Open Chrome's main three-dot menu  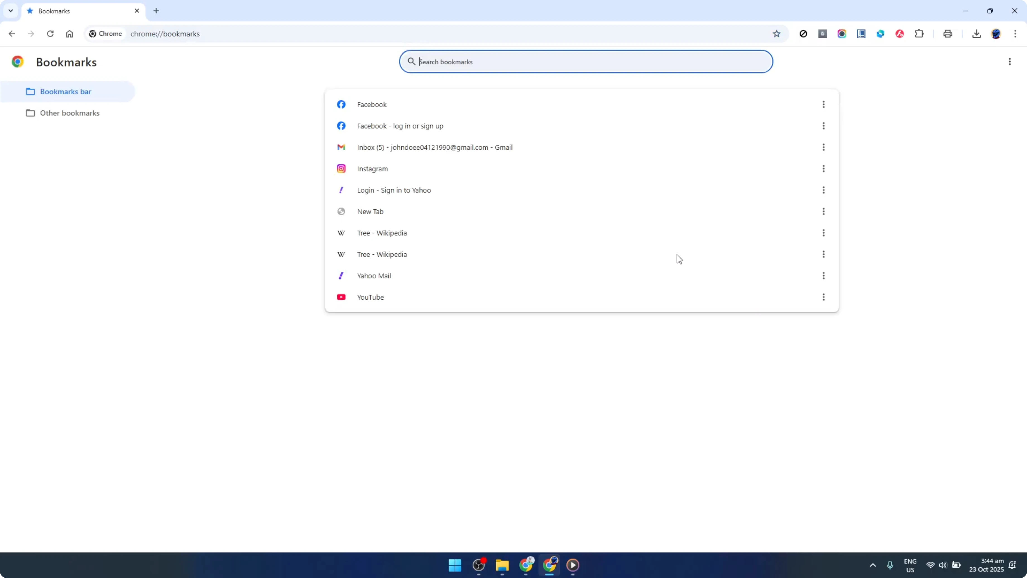tap(1016, 34)
